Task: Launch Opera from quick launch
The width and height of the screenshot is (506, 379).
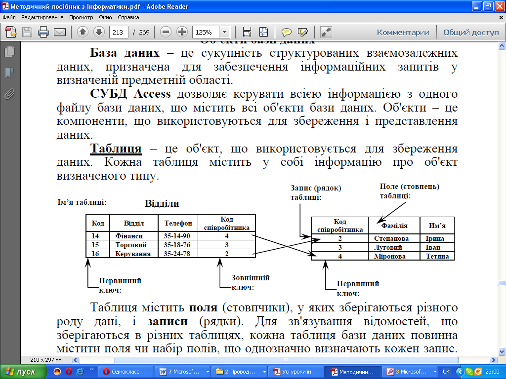Action: [x=68, y=372]
